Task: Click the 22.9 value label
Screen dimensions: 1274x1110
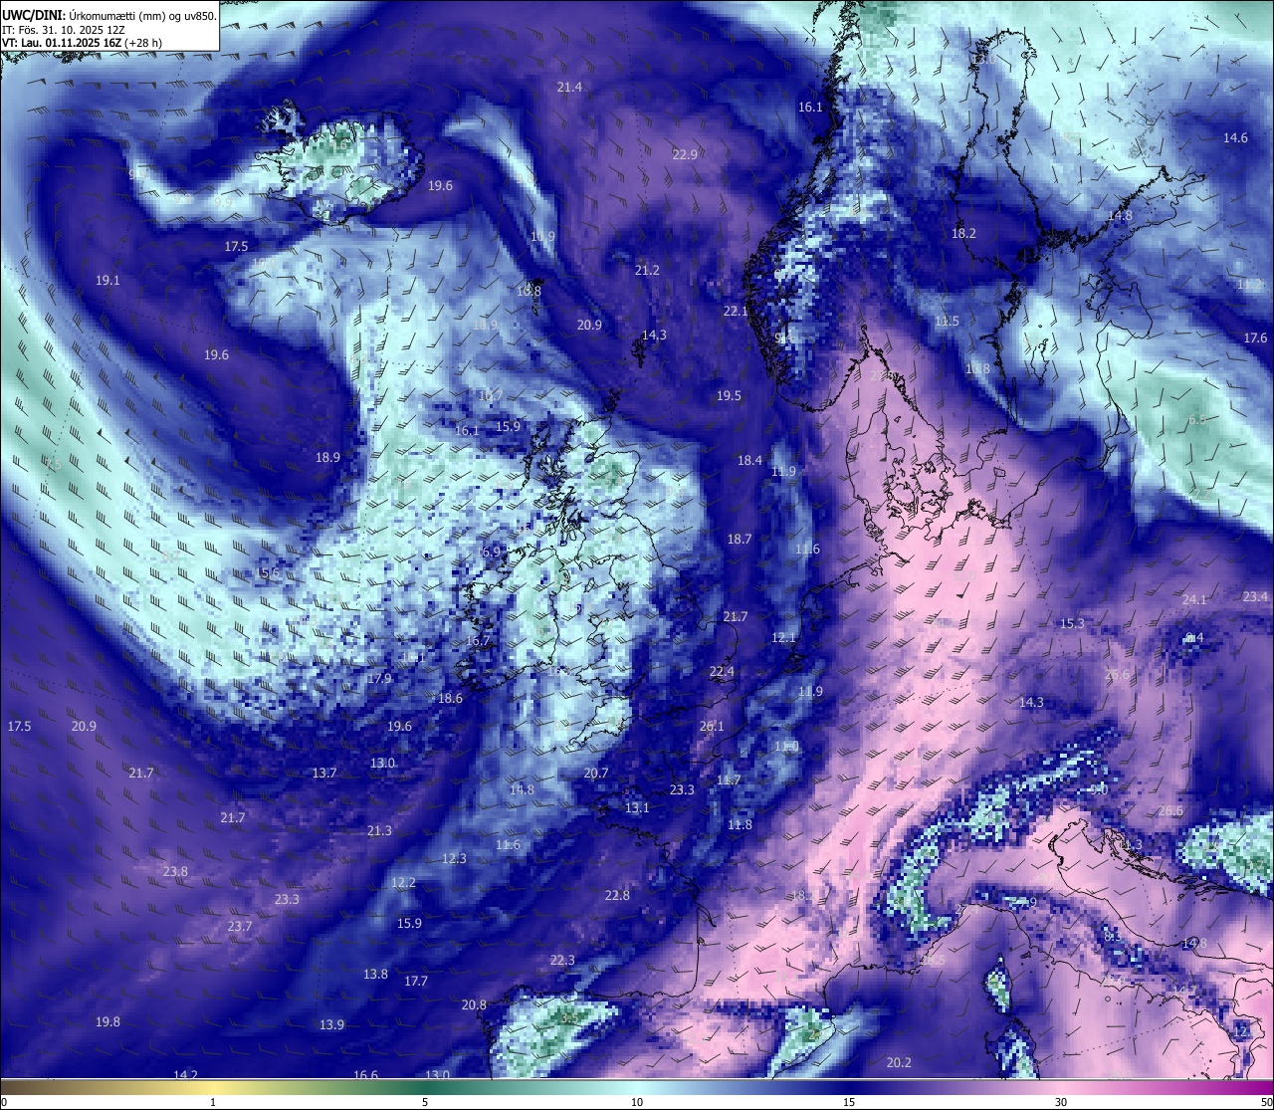Action: pos(685,154)
